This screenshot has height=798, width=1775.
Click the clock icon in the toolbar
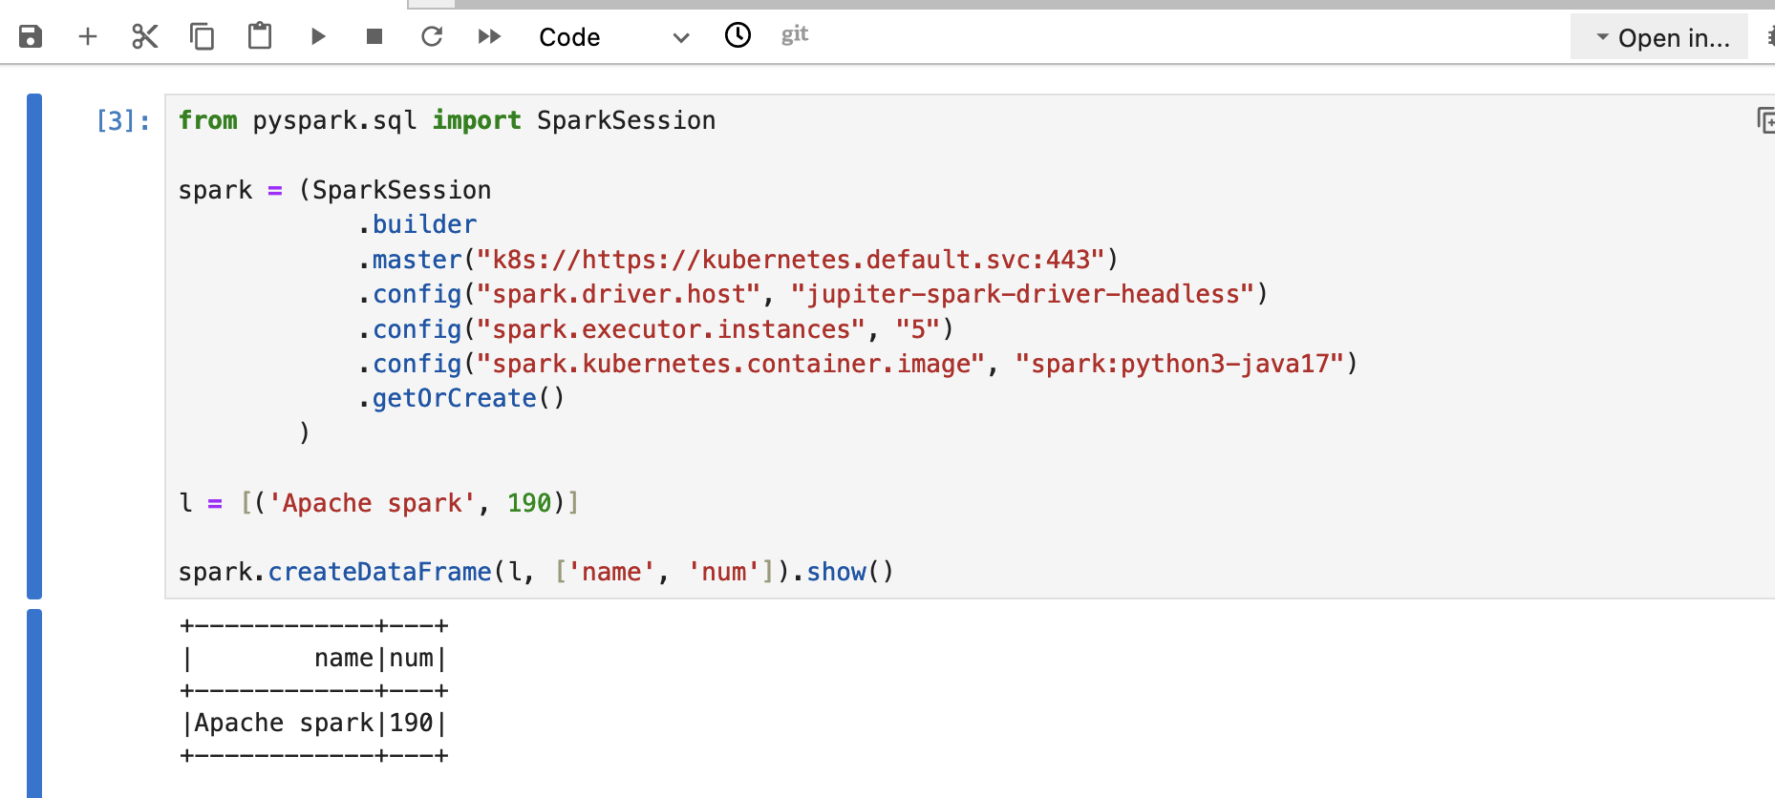click(x=738, y=35)
